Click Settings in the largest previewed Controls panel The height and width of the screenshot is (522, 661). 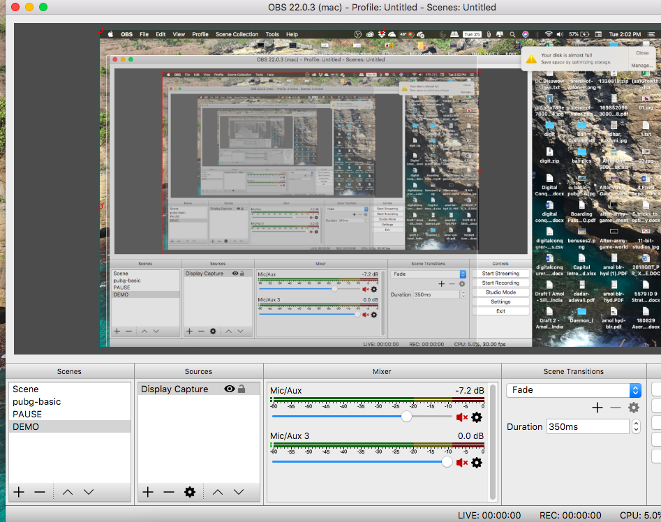tap(500, 301)
